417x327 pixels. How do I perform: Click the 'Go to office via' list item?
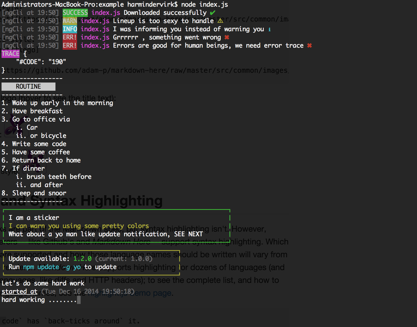tap(36, 119)
